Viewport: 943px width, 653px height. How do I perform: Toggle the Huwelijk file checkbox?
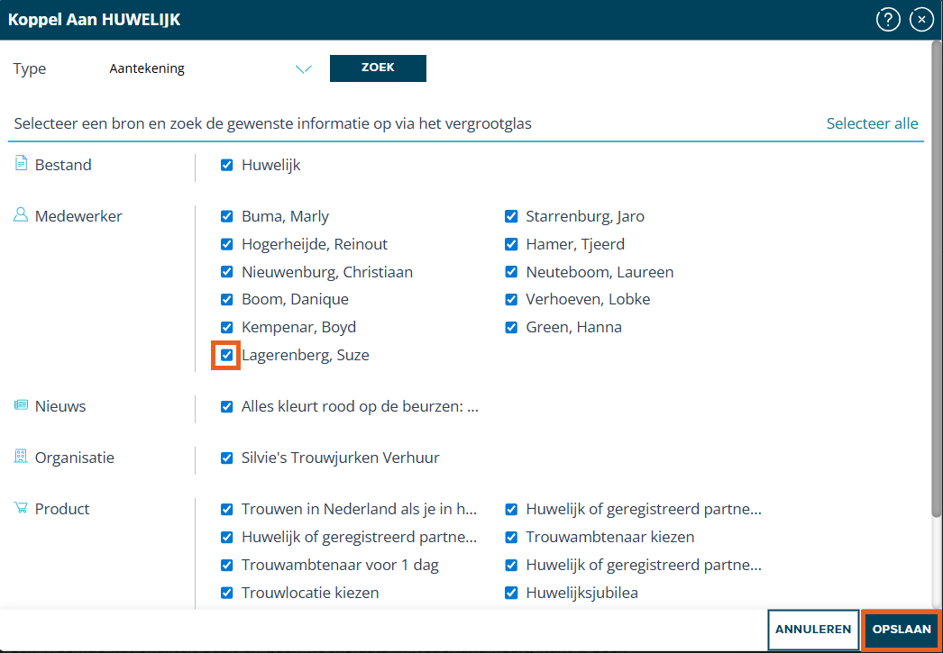click(x=226, y=165)
